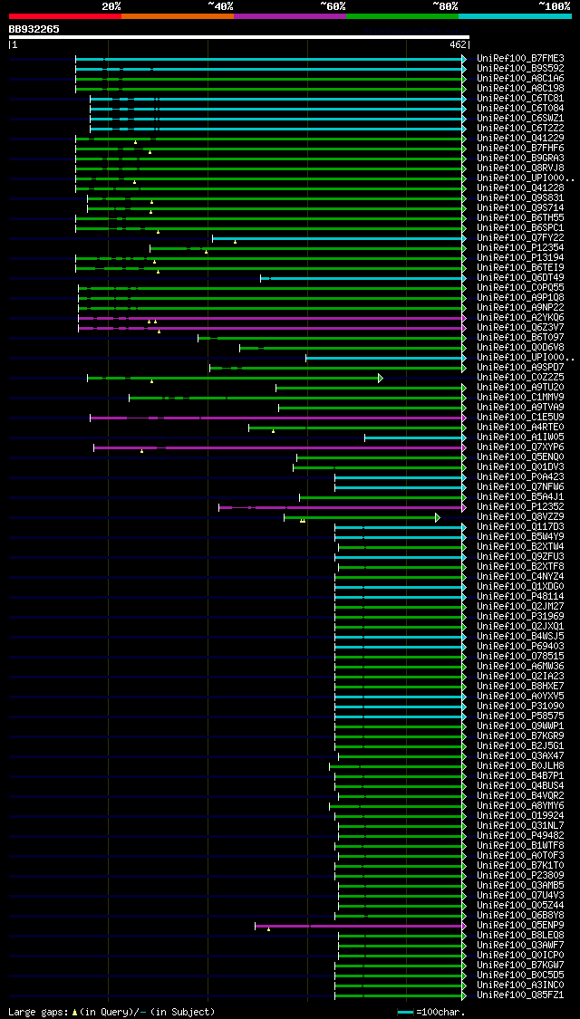Select the UniRef100_A3INC0 label
Screen dimensions: 580x1019
click(520, 985)
